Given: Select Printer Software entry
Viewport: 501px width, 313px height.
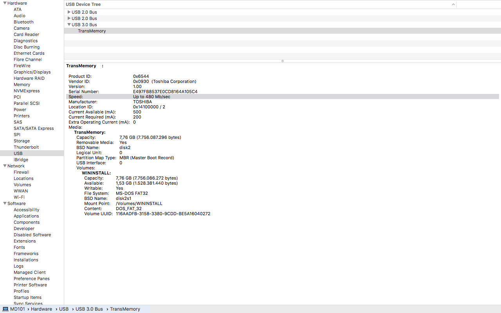Looking at the screenshot, I should pos(30,285).
